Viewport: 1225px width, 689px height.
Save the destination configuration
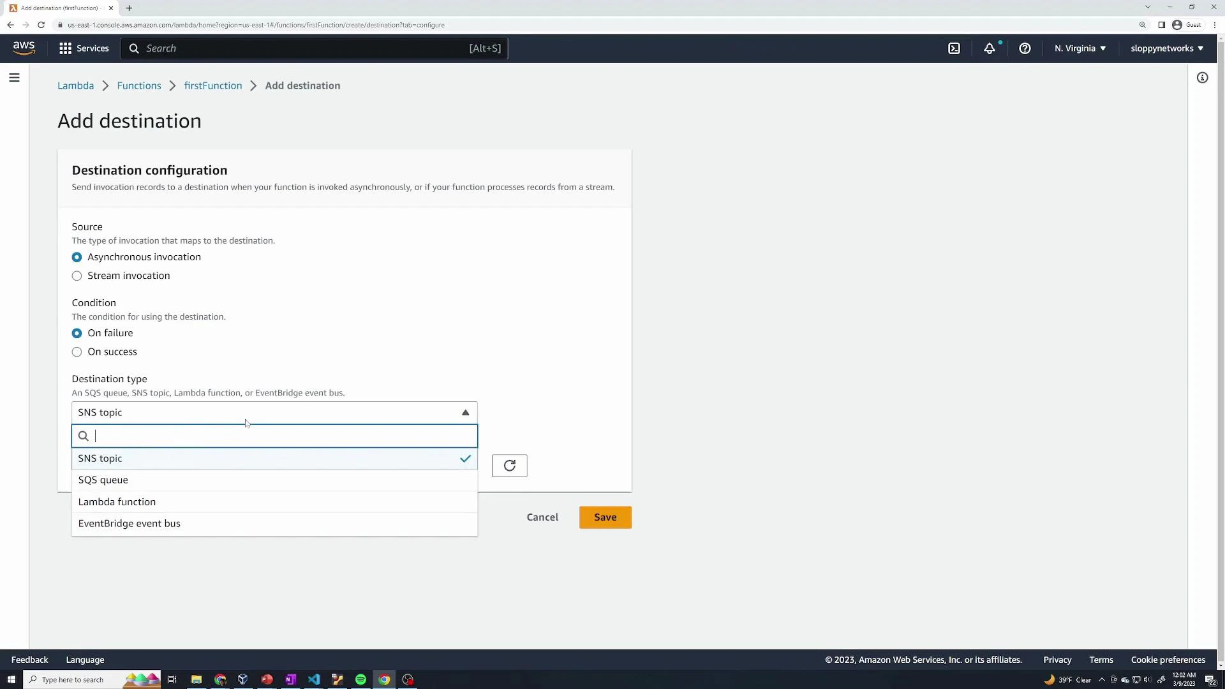click(605, 517)
